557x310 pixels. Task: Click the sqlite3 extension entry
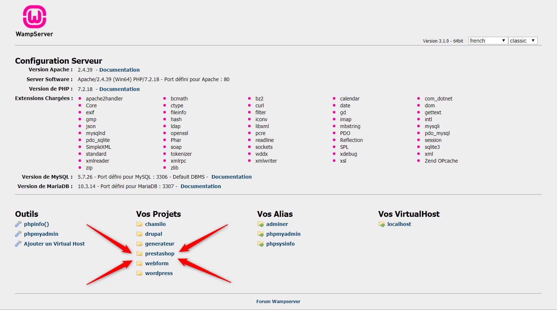432,147
